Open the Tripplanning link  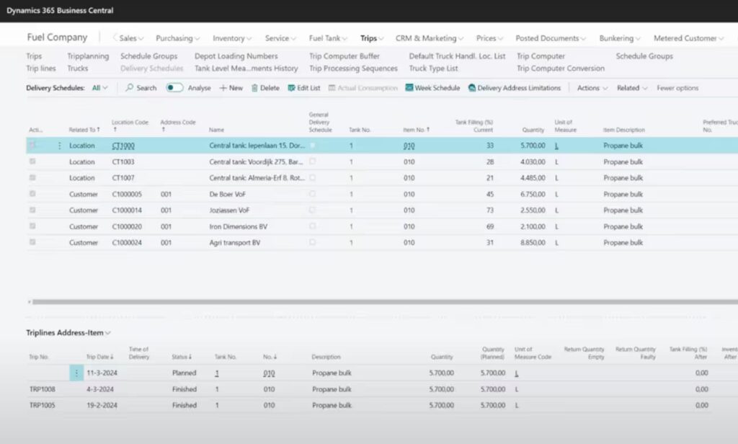[88, 56]
